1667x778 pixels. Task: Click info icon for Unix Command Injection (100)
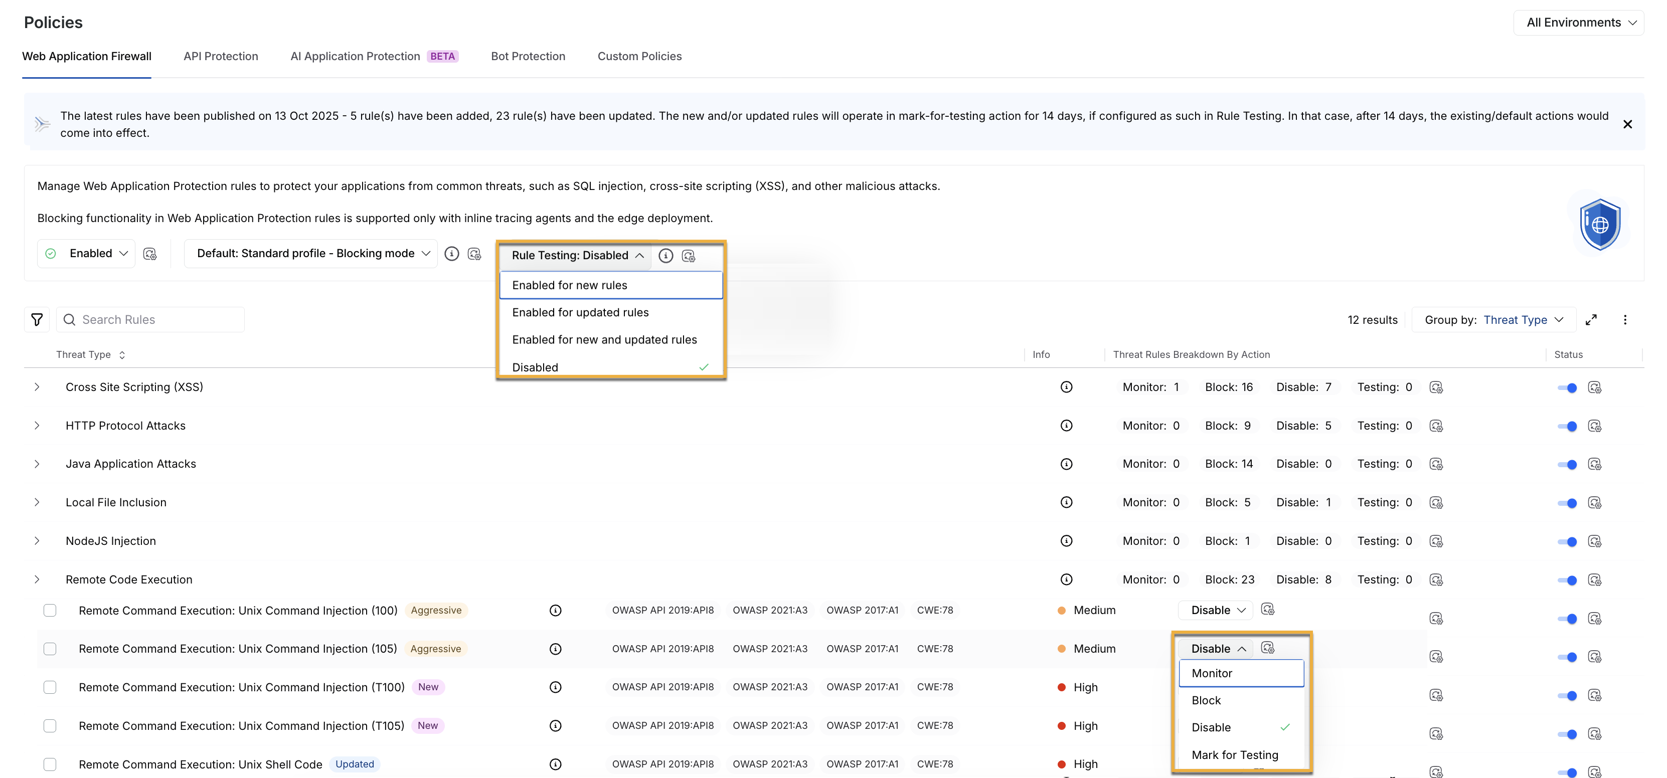click(x=555, y=611)
